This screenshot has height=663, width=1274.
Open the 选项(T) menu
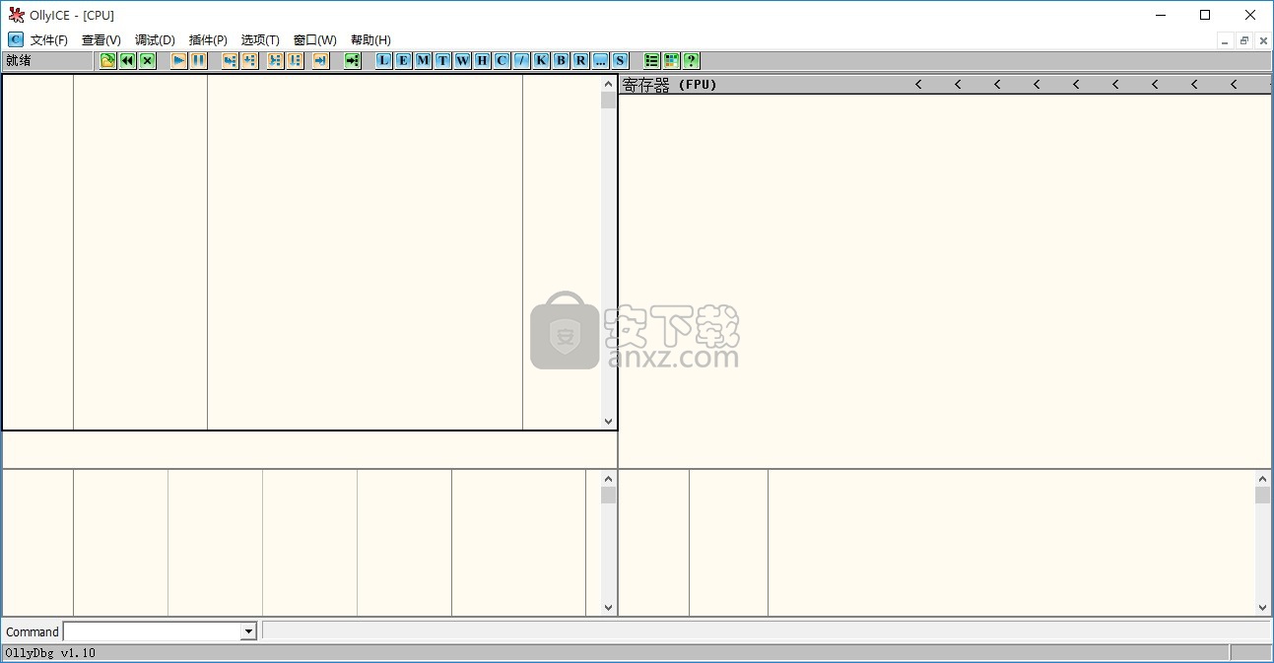click(x=260, y=40)
